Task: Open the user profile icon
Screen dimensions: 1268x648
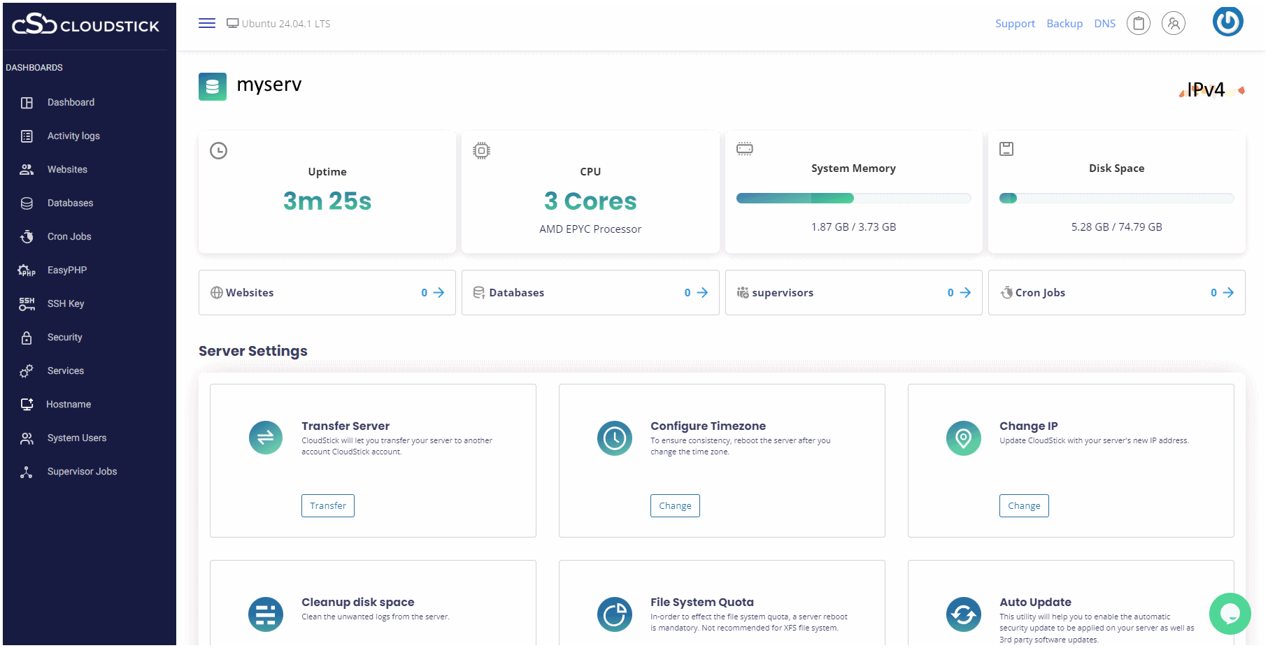Action: pos(1173,24)
